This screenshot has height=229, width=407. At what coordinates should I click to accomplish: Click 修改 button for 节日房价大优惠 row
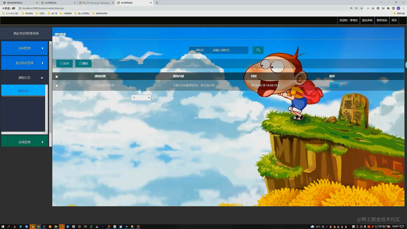(x=334, y=85)
